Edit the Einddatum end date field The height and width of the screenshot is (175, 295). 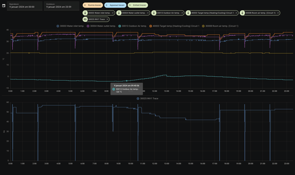(62, 6)
